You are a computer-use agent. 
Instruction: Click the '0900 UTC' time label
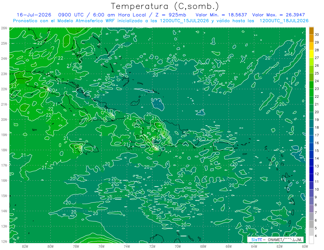click(x=70, y=15)
